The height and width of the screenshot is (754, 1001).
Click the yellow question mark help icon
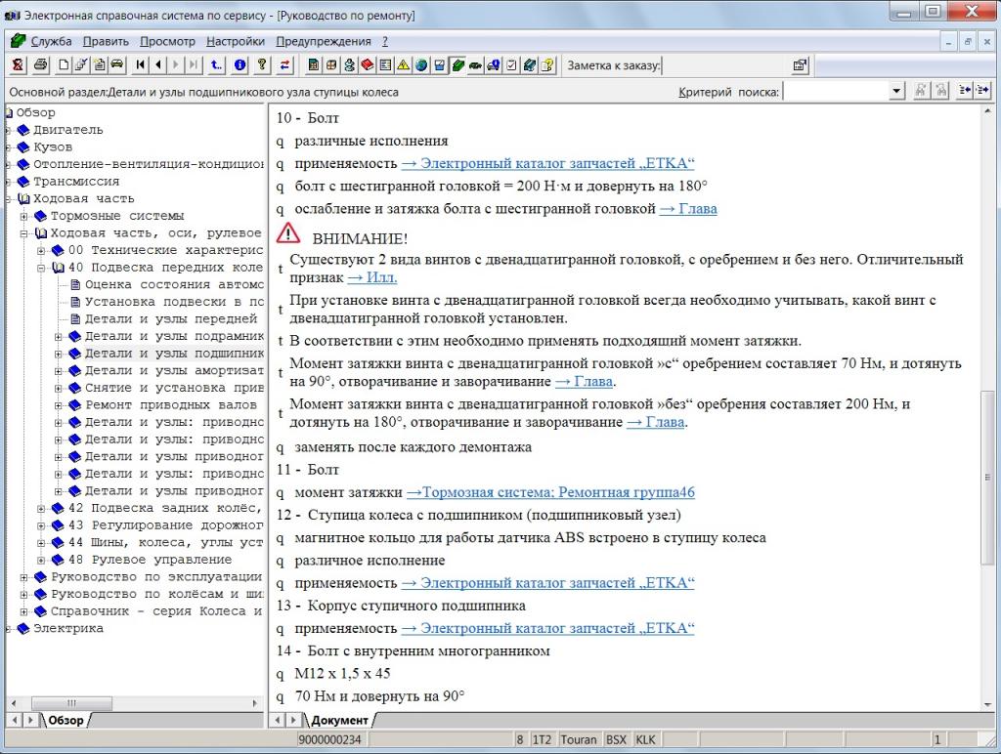262,65
